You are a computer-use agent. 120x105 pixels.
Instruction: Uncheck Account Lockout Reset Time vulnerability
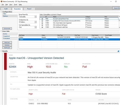(42, 19)
